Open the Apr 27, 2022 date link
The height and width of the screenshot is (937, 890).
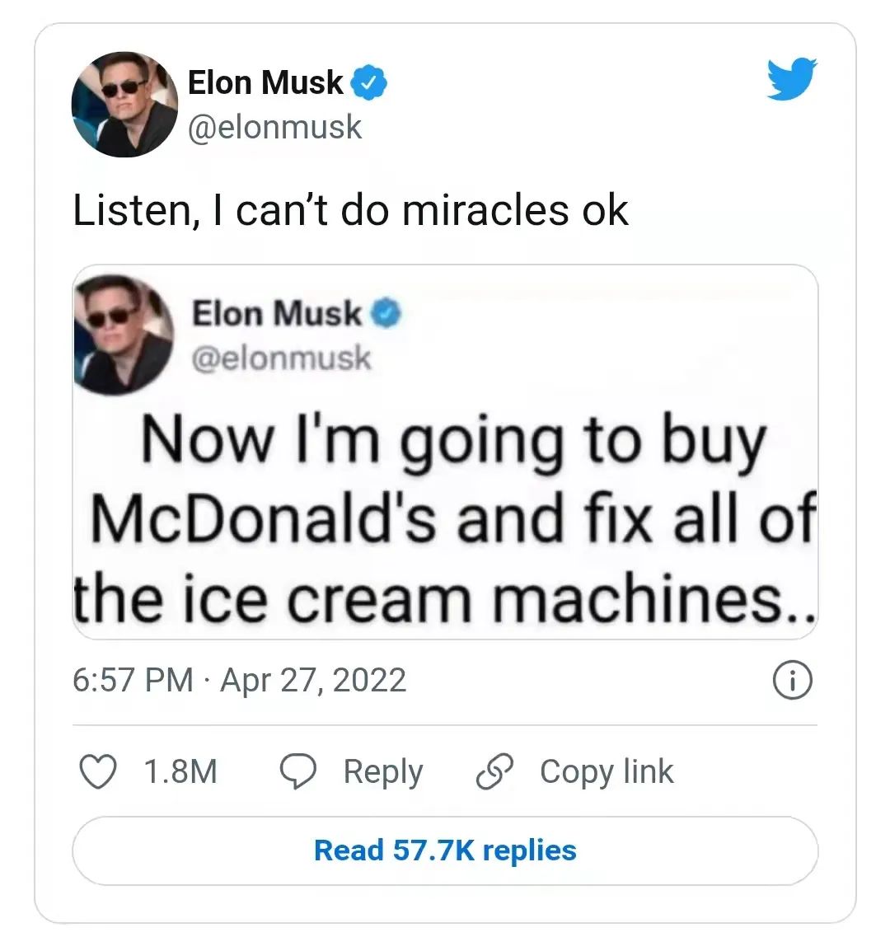click(313, 681)
